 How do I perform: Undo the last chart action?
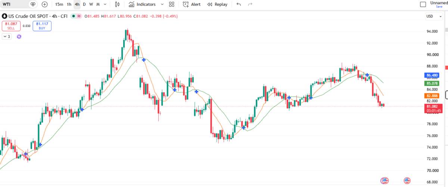coord(239,4)
